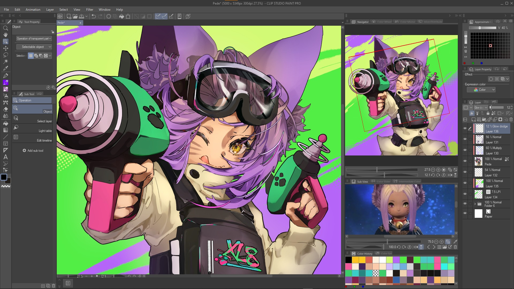Hide Layer 130 using its eye icon

tap(465, 150)
